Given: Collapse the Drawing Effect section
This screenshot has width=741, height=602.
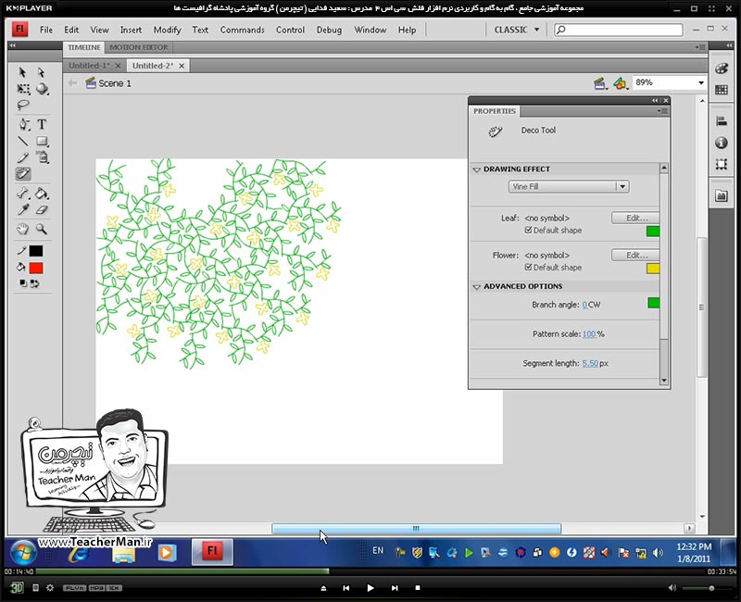Looking at the screenshot, I should (477, 169).
